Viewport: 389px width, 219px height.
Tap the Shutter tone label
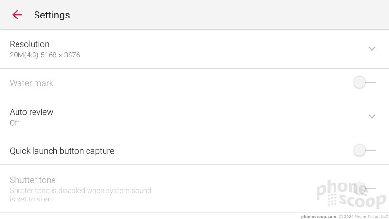(x=33, y=180)
